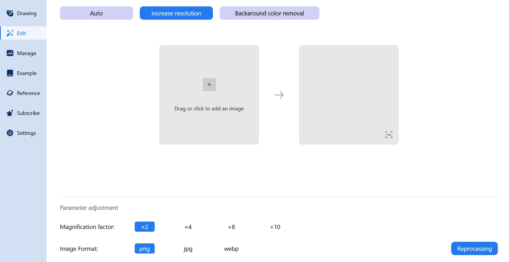Image resolution: width=509 pixels, height=262 pixels.
Task: Click the Edit magic wand icon
Action: [10, 33]
